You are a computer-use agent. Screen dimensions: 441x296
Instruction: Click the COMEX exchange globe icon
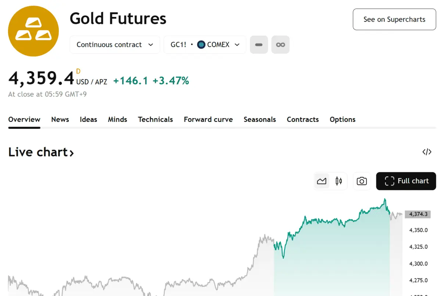click(201, 45)
